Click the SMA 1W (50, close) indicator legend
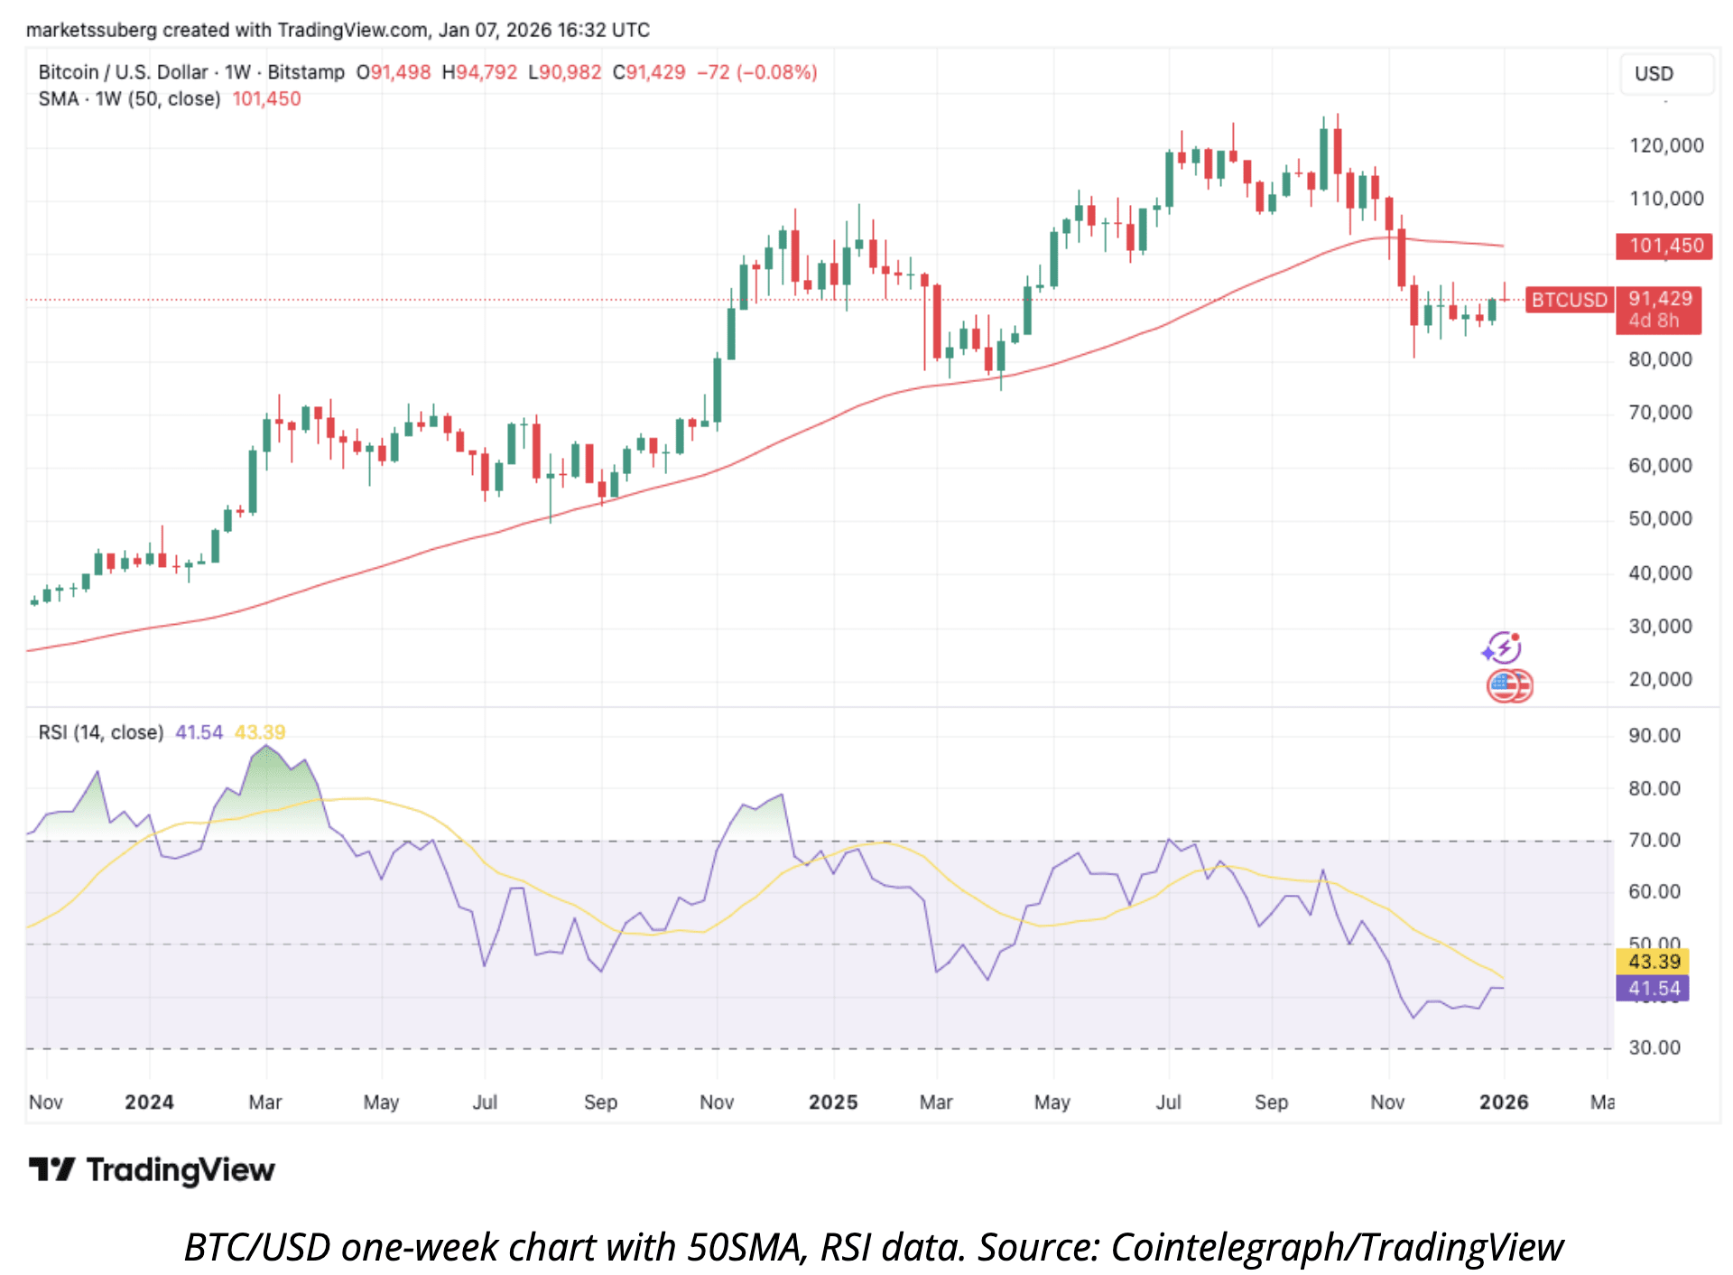The width and height of the screenshot is (1733, 1275). point(129,99)
